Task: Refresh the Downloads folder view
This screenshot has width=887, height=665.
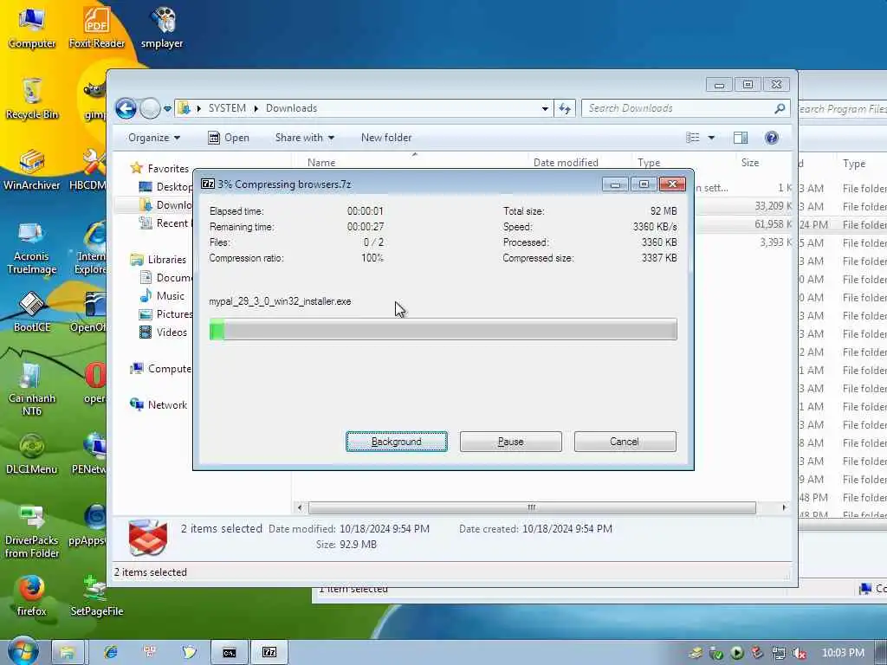Action: (565, 108)
